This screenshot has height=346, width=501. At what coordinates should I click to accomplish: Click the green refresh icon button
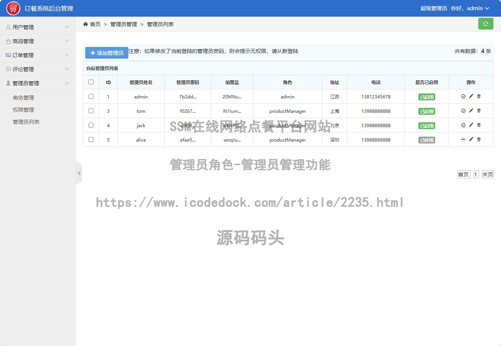point(485,24)
